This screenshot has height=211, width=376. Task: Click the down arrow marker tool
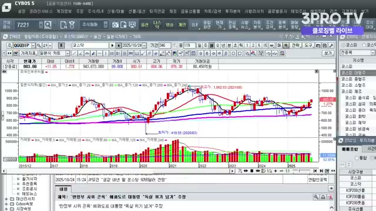207,53
